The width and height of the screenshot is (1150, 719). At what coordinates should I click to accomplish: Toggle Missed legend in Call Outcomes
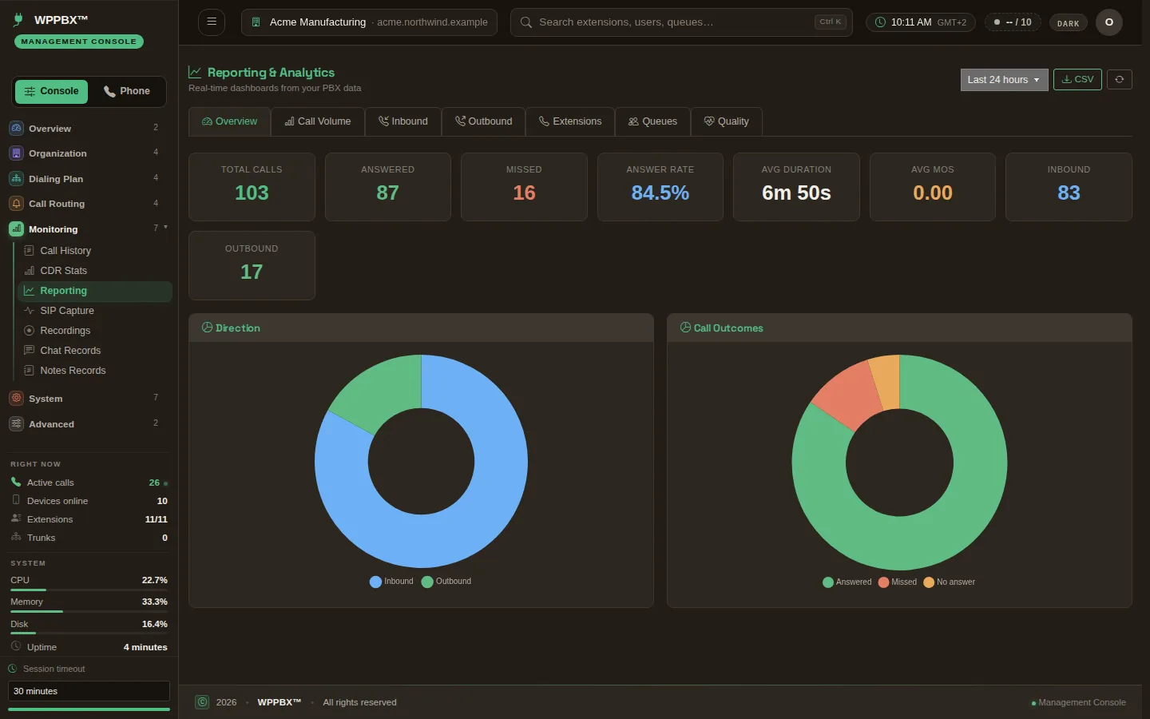(898, 582)
